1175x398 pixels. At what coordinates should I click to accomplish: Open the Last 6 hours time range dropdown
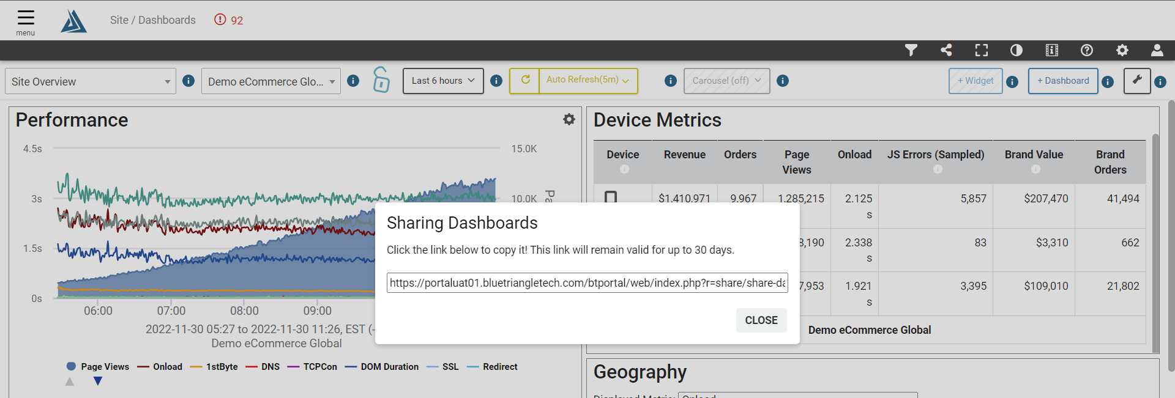443,81
